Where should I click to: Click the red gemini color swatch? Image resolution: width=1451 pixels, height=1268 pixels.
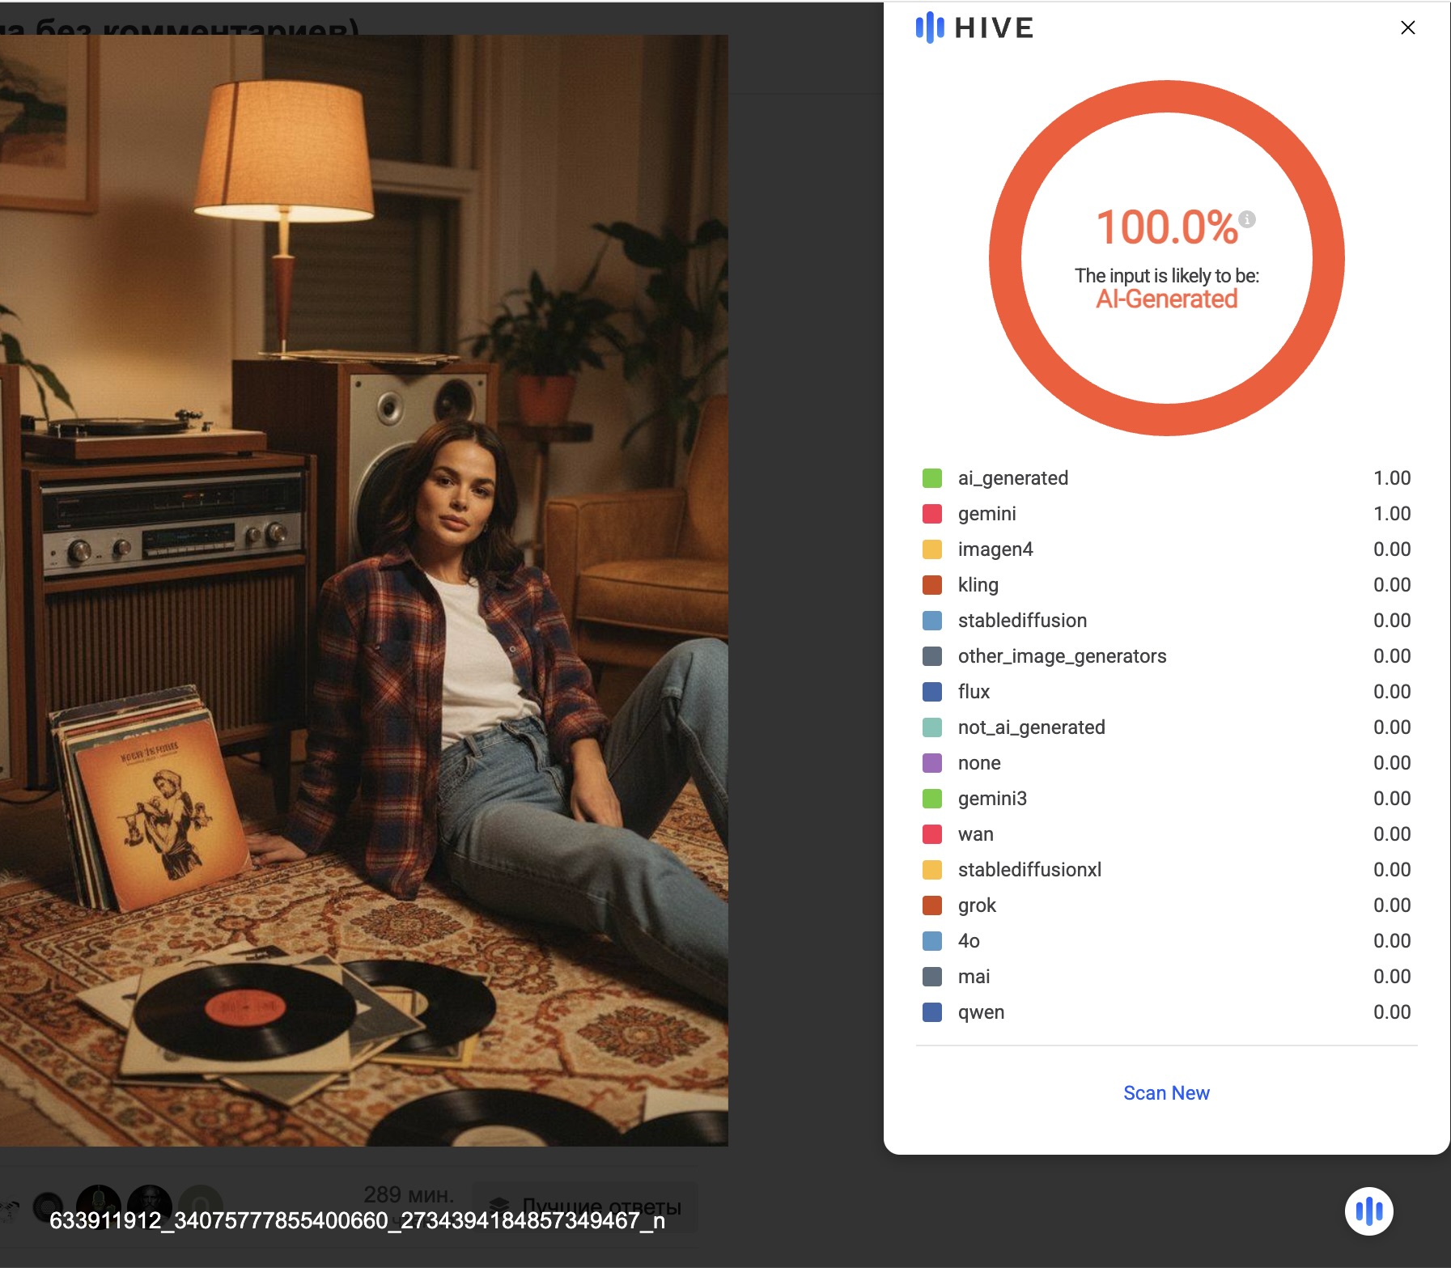coord(932,514)
